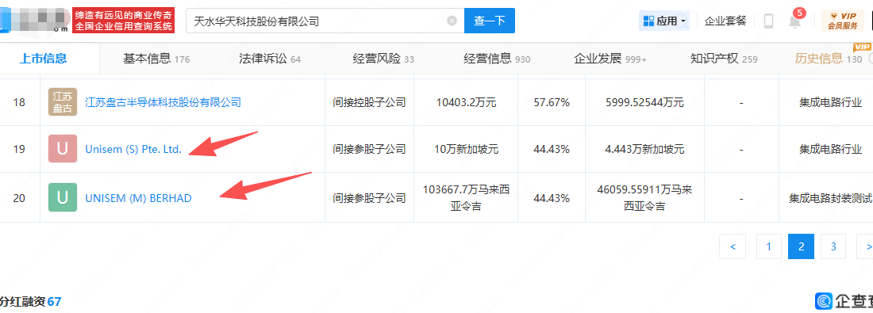Go to page 1
Screen dimensions: 873x313
click(x=770, y=246)
